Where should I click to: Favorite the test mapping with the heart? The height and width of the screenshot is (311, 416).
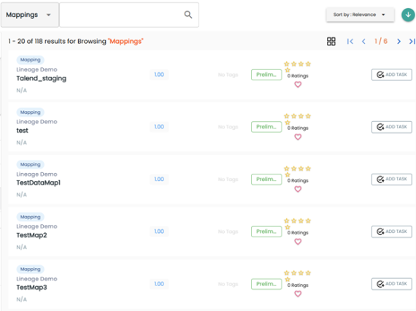tap(298, 137)
